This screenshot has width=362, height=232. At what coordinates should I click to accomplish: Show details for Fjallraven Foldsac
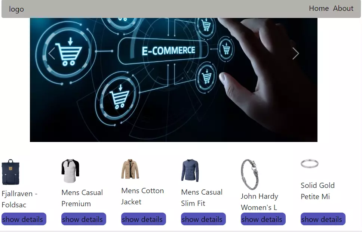24,219
